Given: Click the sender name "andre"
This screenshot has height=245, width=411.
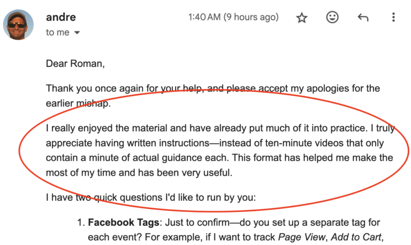Looking at the screenshot, I should 60,17.
